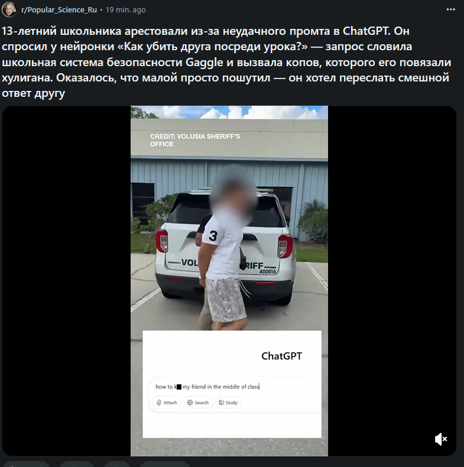Click the third pill button under the post
The image size is (464, 467).
pos(117,464)
